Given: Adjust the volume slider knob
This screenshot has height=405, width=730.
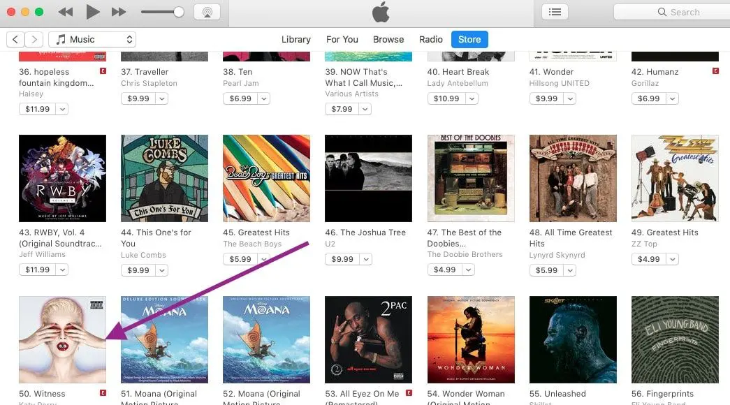Looking at the screenshot, I should point(179,12).
